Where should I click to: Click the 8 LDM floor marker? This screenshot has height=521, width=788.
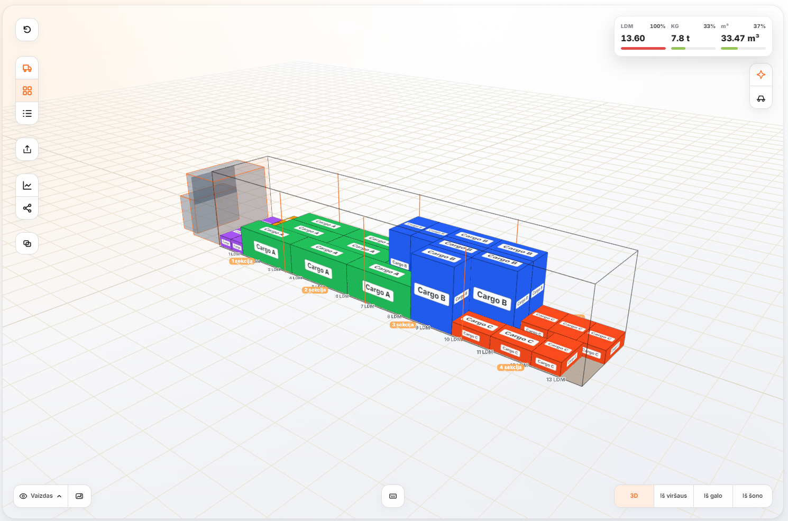click(395, 317)
